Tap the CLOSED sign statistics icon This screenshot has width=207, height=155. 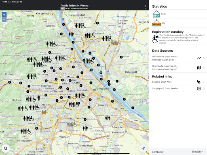156,23
